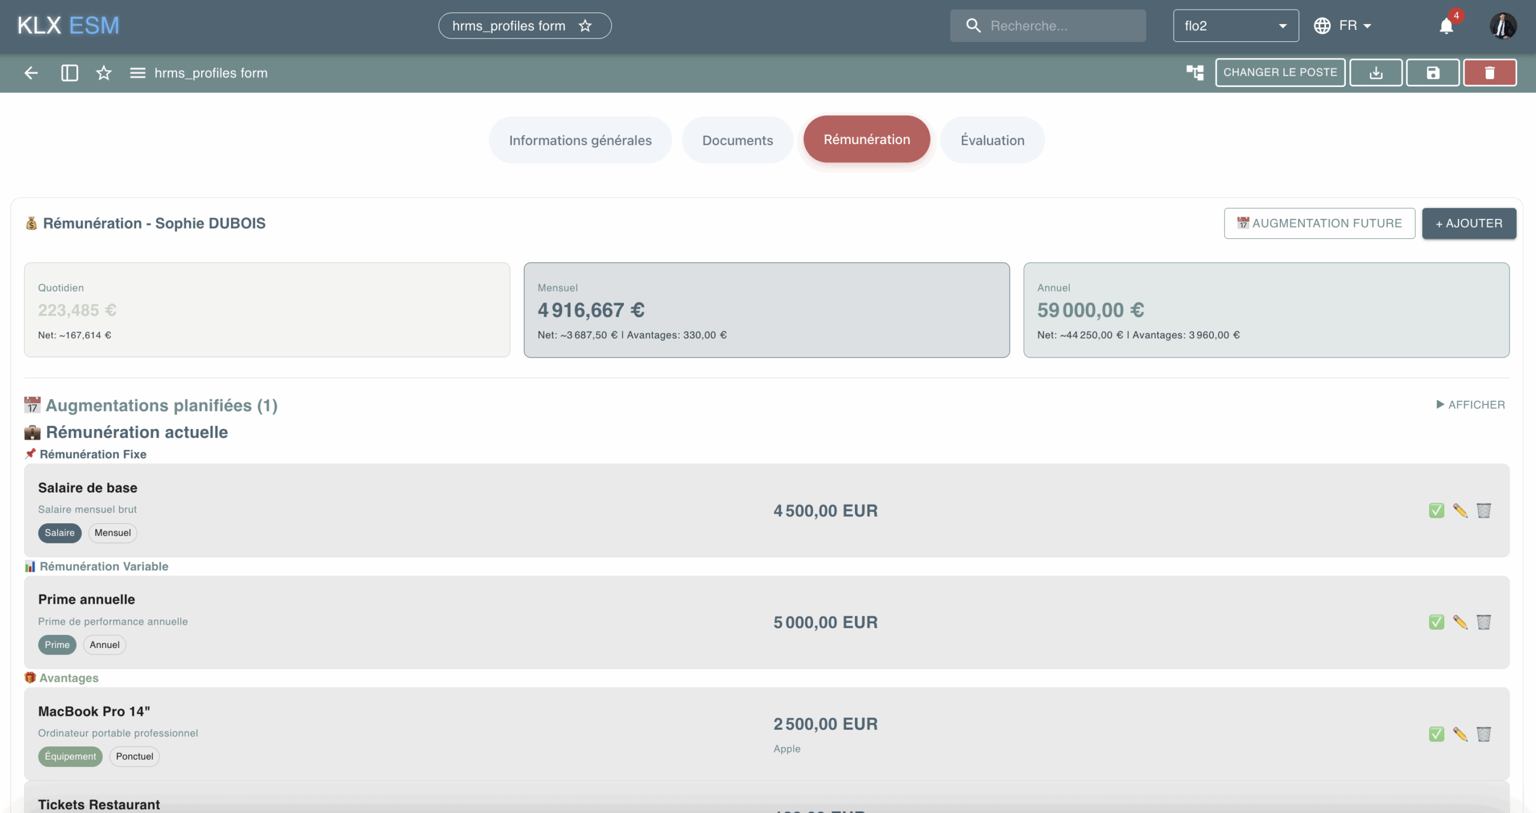Click the download icon button
Screen dimensions: 1536x813
(x=1376, y=73)
